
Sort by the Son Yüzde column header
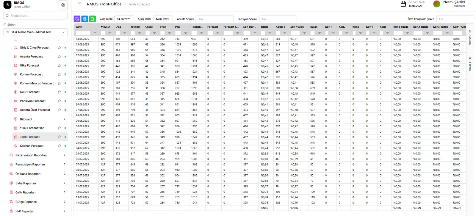297,27
